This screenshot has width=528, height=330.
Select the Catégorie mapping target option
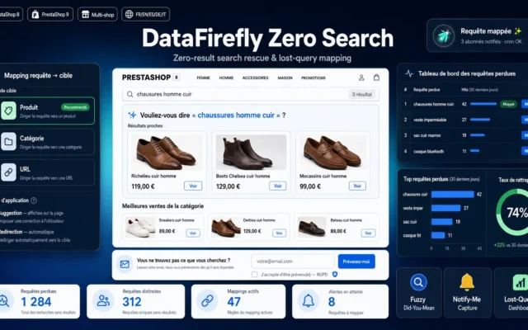tap(46, 142)
